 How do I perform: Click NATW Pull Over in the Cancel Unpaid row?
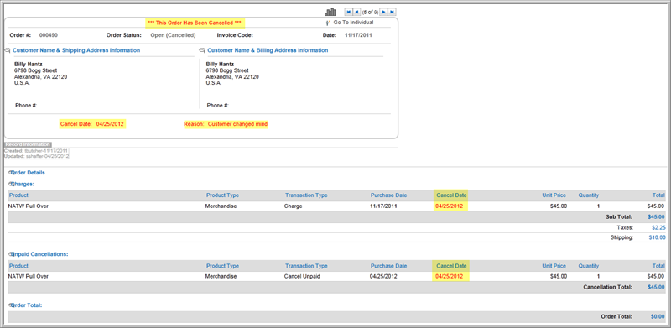tap(29, 277)
